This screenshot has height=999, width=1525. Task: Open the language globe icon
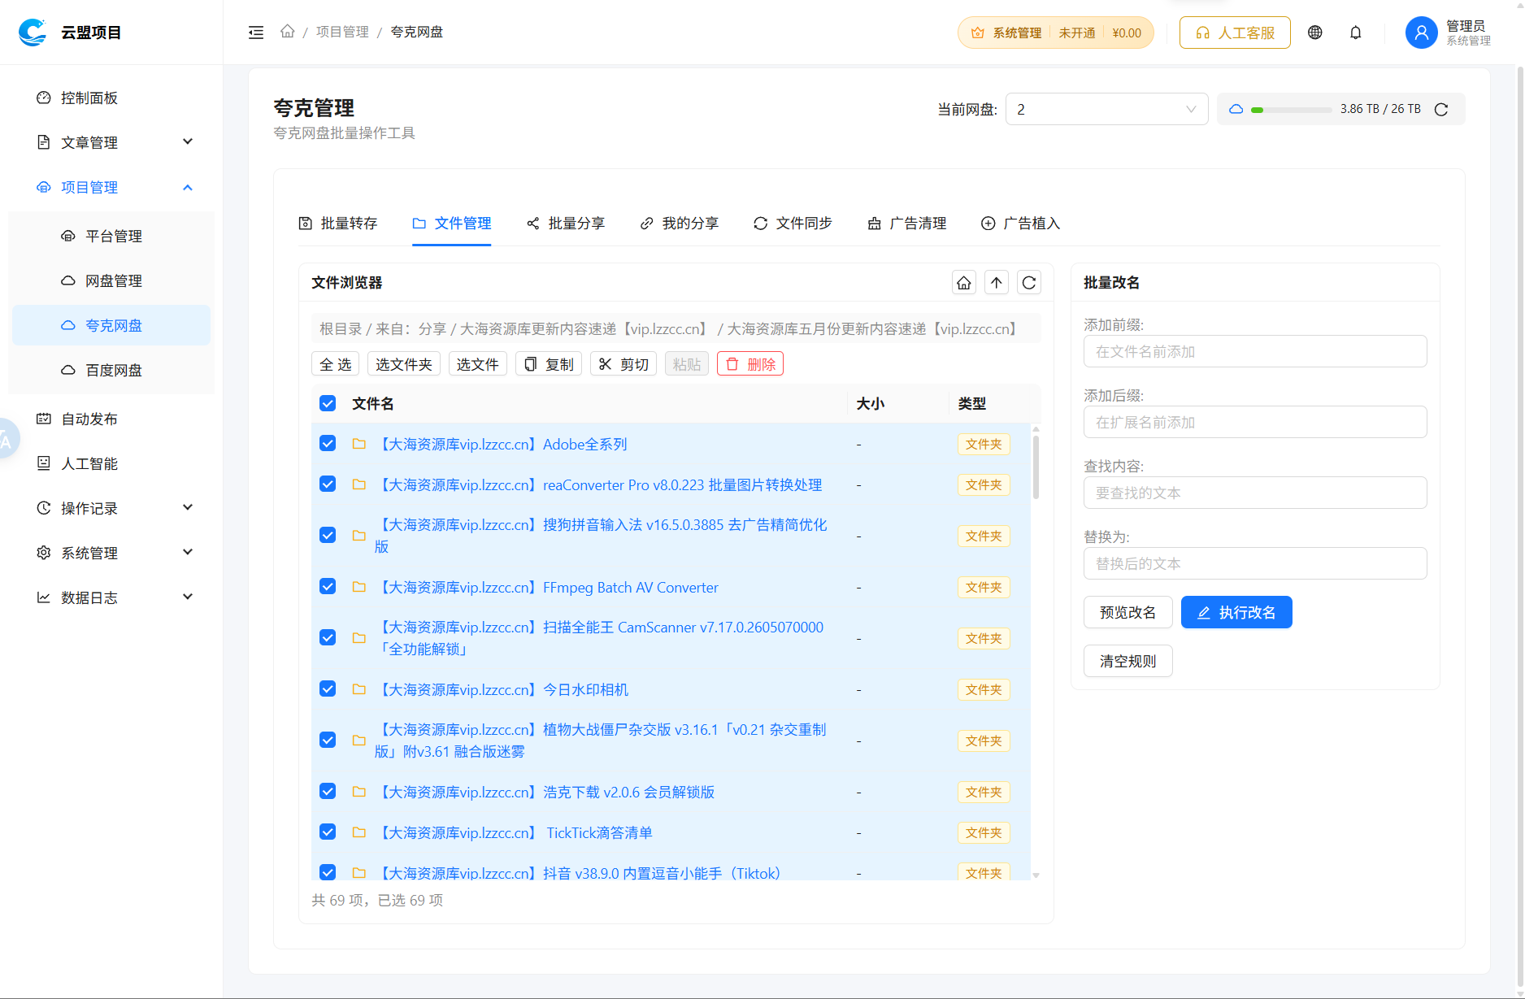pos(1314,33)
